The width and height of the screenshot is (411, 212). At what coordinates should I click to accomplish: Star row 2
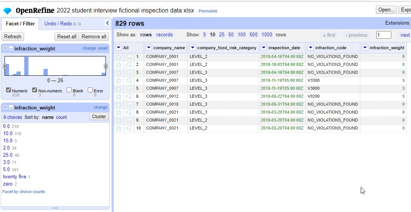pyautogui.click(x=119, y=64)
